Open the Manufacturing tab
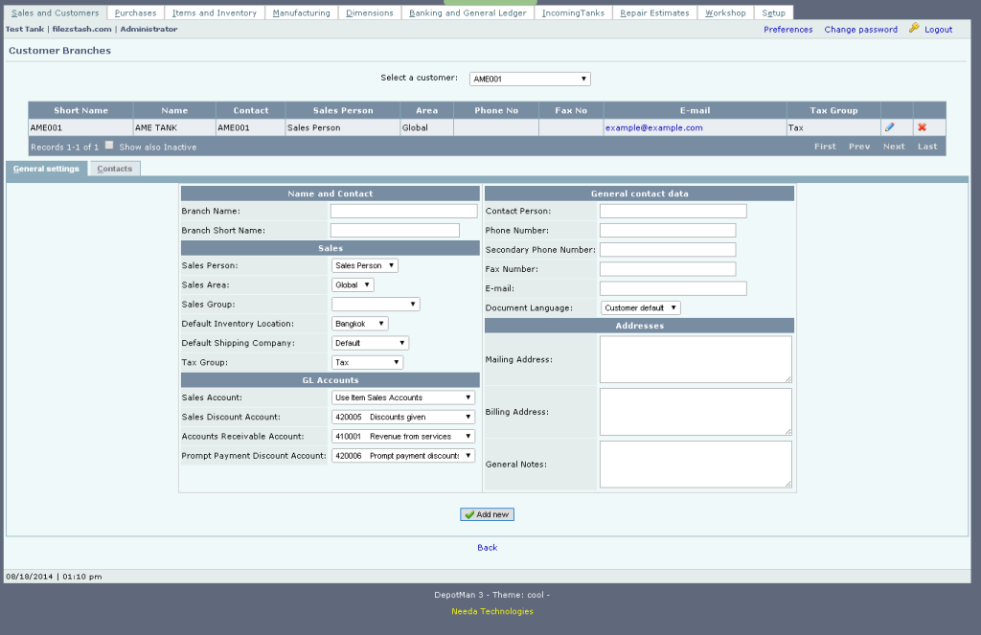Image resolution: width=981 pixels, height=635 pixels. [302, 12]
